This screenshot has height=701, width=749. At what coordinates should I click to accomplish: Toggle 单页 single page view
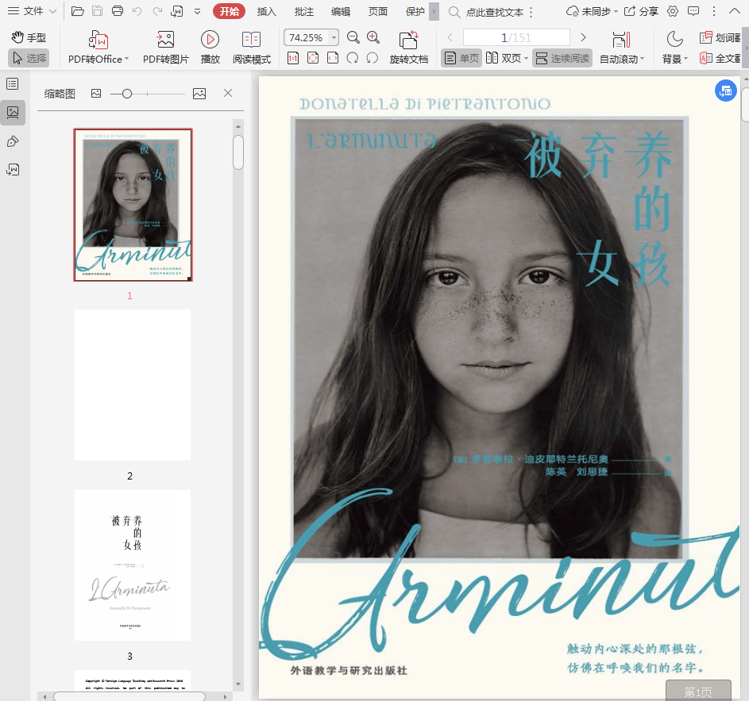(x=461, y=59)
